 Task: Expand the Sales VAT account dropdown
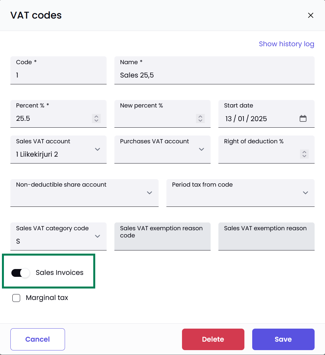tap(97, 149)
